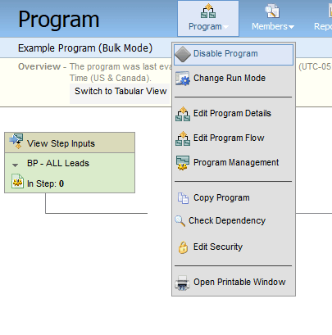Click the Edit Program Details flowchart icon

click(183, 114)
